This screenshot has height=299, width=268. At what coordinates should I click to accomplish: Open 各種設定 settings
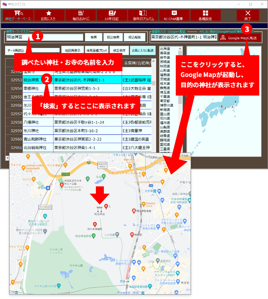(205, 15)
